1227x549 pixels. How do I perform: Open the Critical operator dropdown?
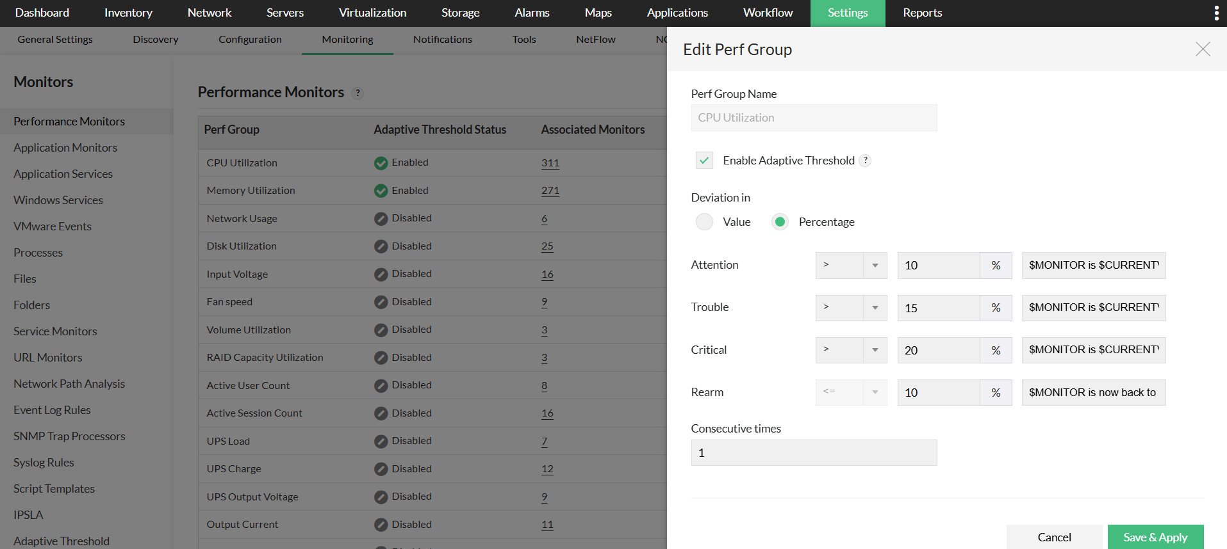[851, 350]
